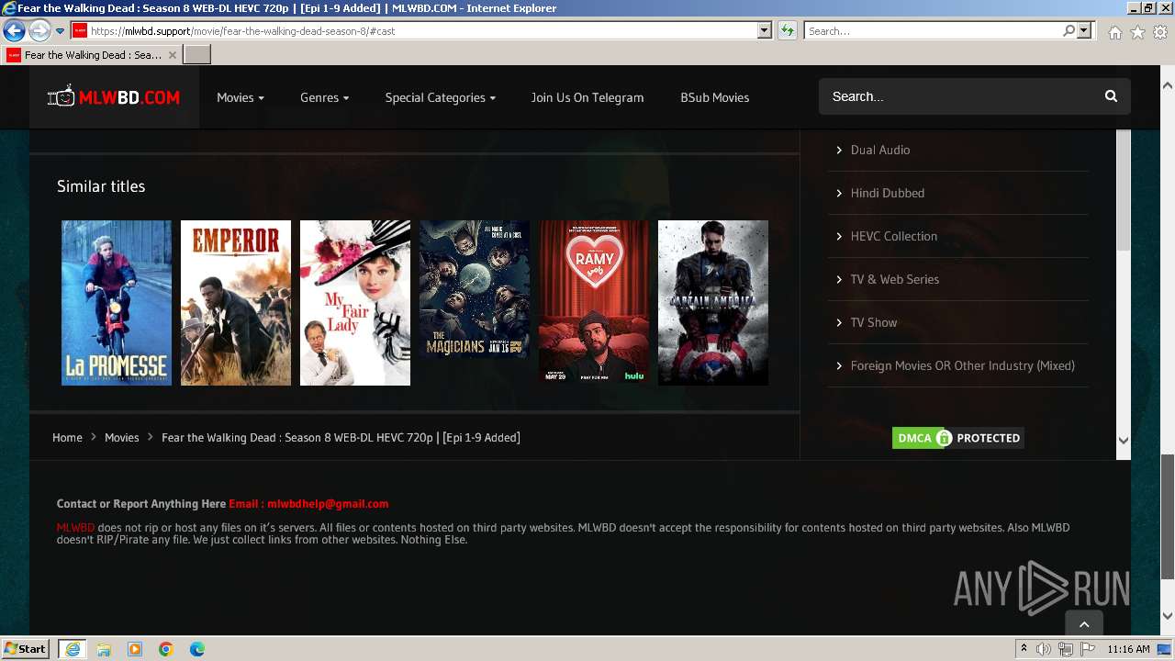Open Join Us On Telegram
Image resolution: width=1175 pixels, height=661 pixels.
click(x=587, y=97)
